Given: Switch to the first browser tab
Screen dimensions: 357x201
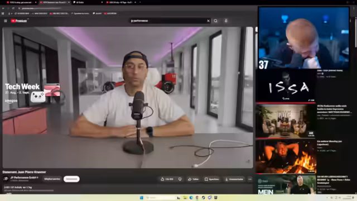Looking at the screenshot, I should 21,2.
